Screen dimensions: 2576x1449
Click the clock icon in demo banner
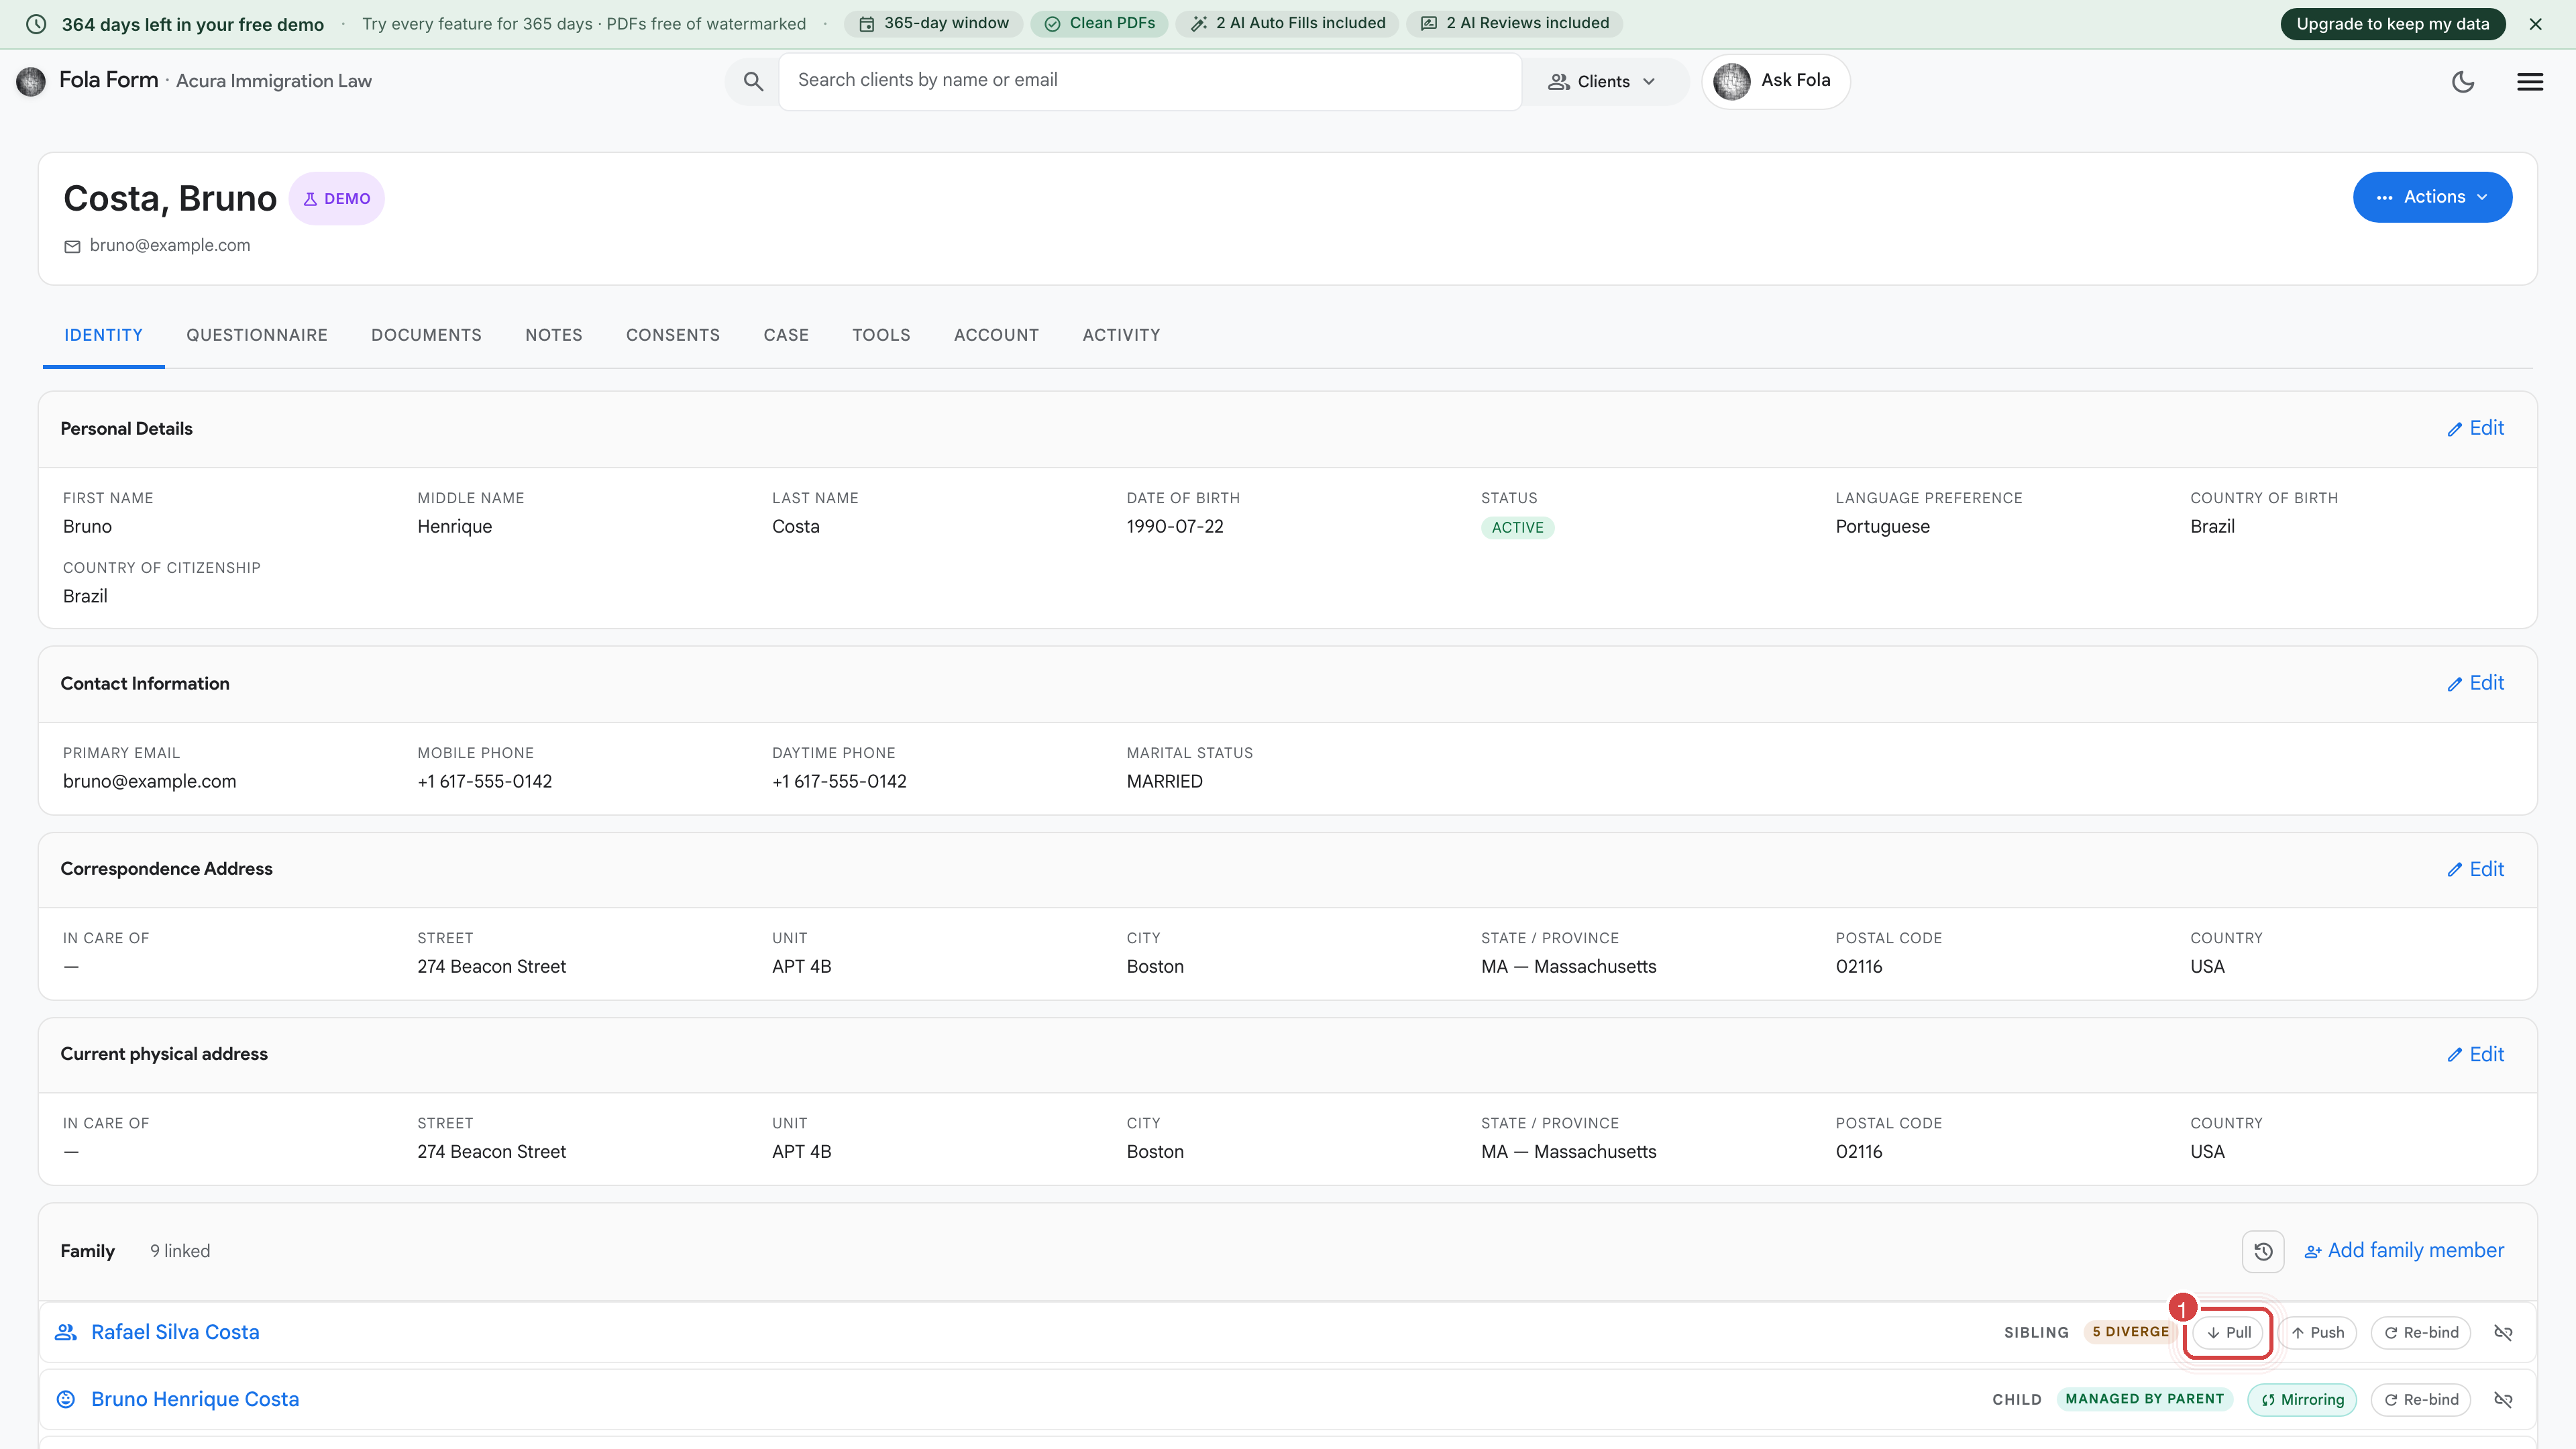click(x=36, y=24)
